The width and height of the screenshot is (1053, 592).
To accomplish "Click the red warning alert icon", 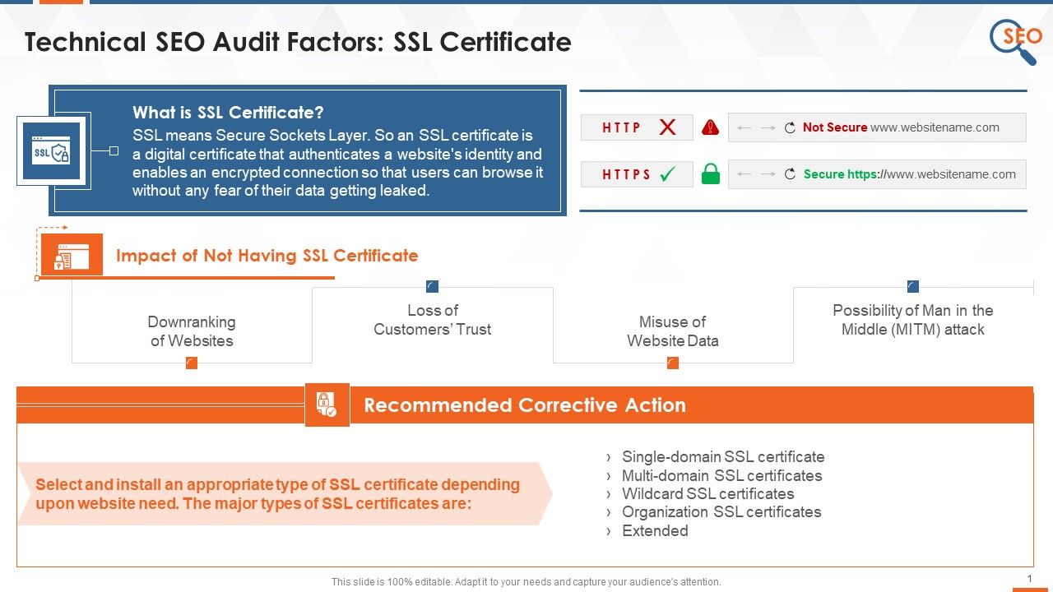I will pos(711,127).
